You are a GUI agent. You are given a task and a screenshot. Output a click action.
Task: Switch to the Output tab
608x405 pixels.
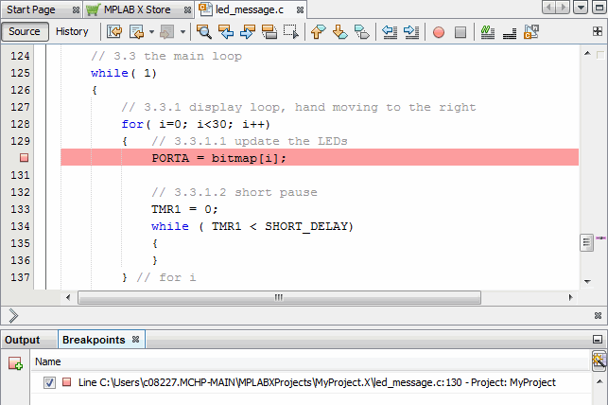click(x=23, y=340)
